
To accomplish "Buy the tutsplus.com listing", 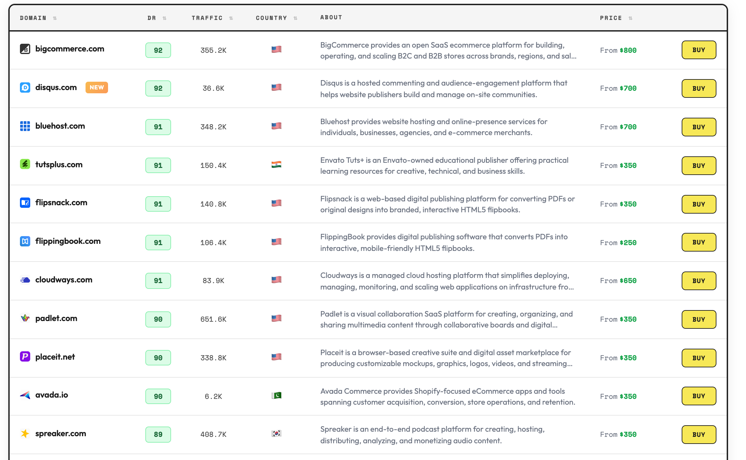I will point(699,166).
